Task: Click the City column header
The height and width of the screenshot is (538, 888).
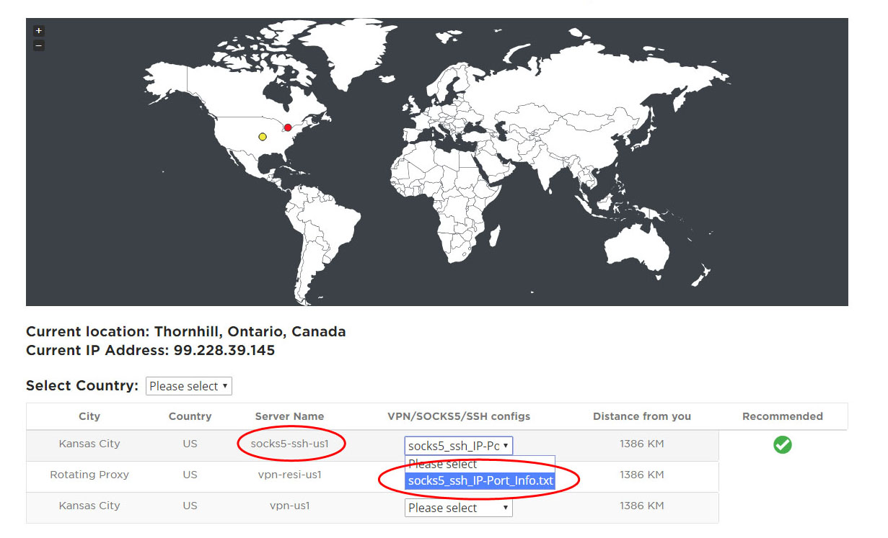Action: (x=89, y=416)
